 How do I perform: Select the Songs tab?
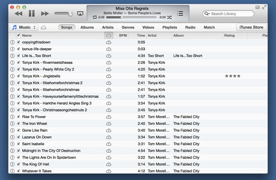pyautogui.click(x=67, y=27)
